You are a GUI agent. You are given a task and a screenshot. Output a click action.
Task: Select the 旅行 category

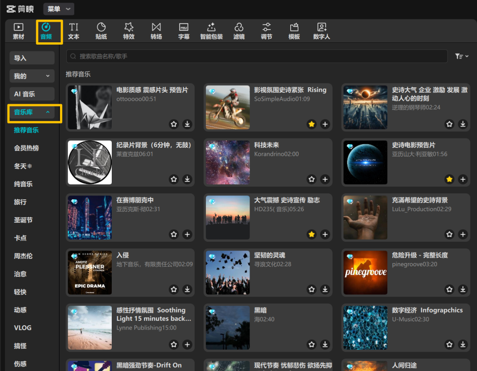tap(20, 202)
